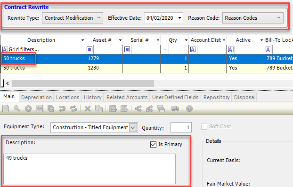Open the Asset # column header dropdown arrow
This screenshot has height=187, width=293.
[x=120, y=40]
